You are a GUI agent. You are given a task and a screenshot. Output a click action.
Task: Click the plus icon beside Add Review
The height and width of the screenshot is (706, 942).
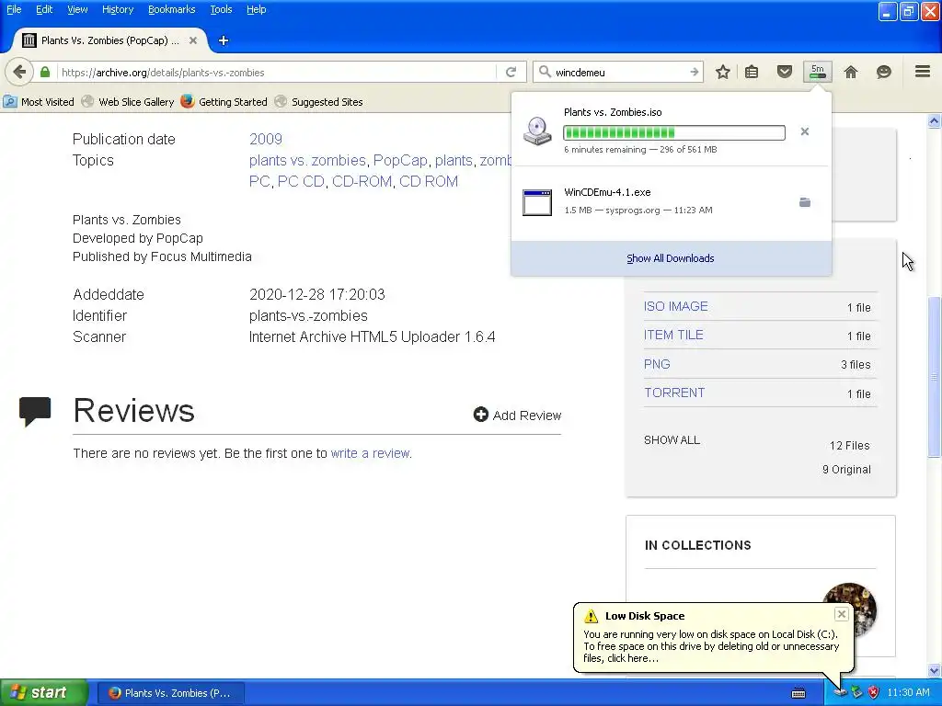[x=480, y=415]
